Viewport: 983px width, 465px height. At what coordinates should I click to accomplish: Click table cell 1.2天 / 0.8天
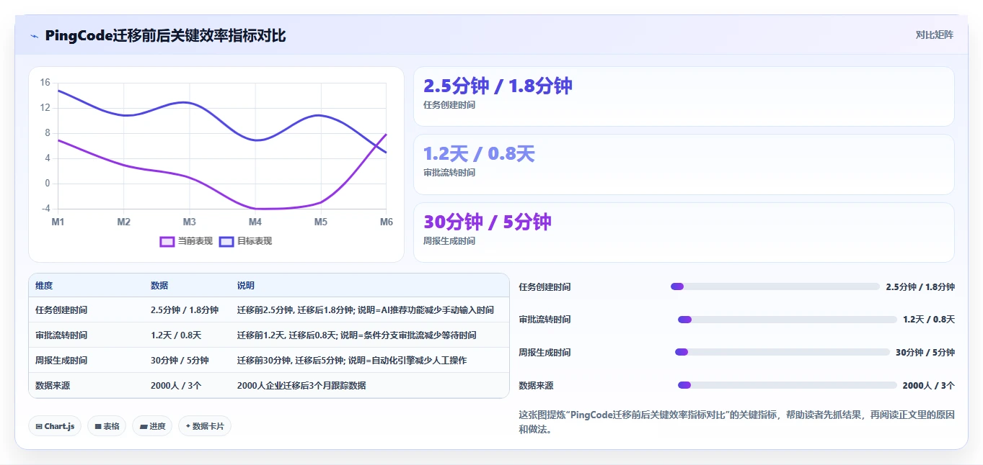[x=176, y=335]
